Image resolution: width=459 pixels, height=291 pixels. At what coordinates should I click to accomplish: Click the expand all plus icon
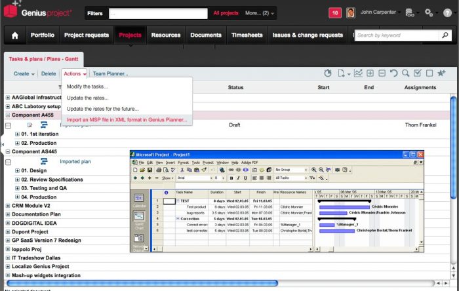370,73
